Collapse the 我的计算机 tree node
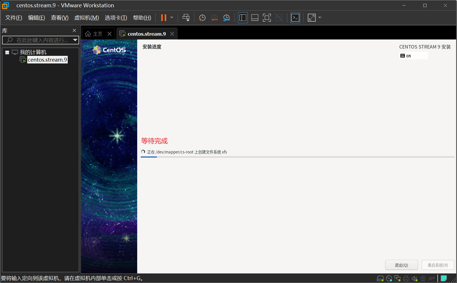457x283 pixels. 7,52
